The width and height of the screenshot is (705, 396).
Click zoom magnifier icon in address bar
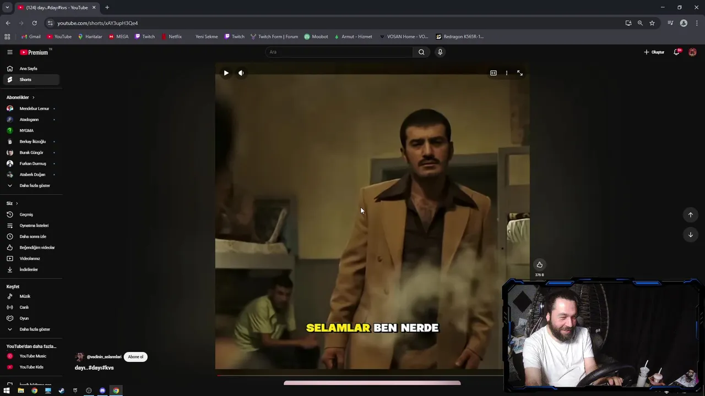coord(640,23)
